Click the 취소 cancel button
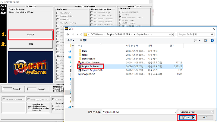Screen dimensions: 217x122 (x=205, y=117)
